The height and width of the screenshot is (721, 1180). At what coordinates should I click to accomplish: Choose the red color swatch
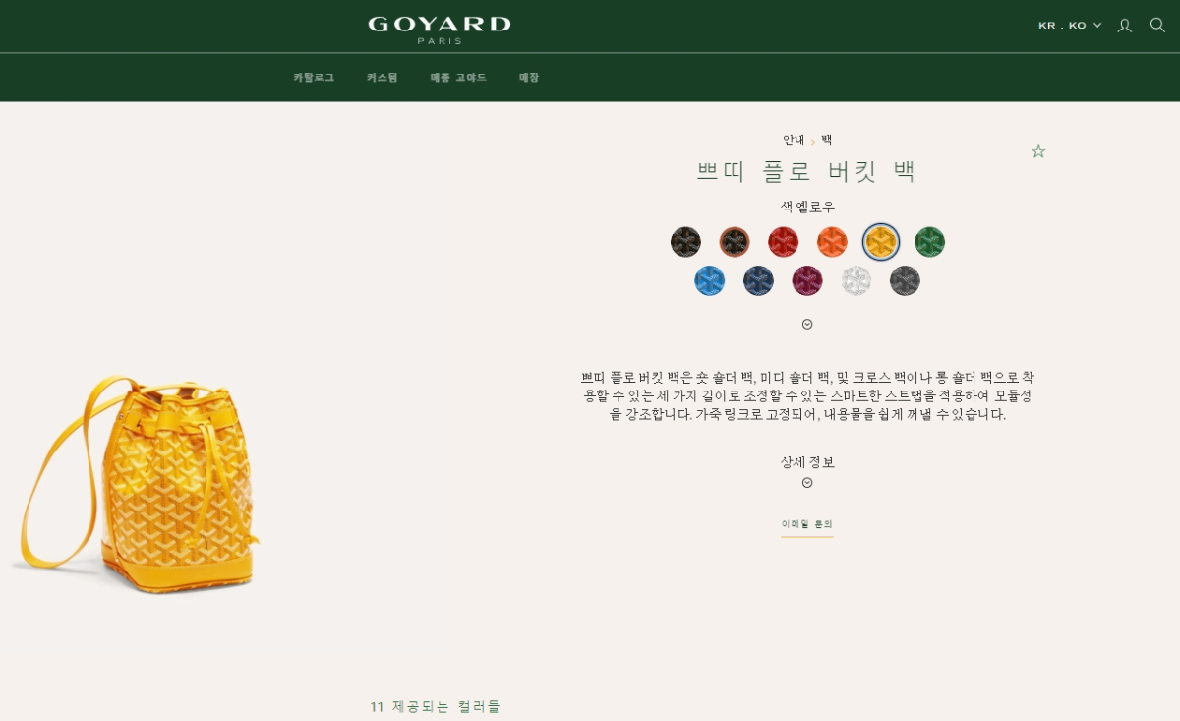click(x=784, y=242)
